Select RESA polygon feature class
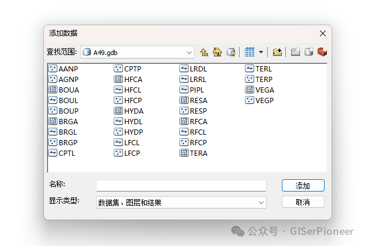This screenshot has height=246, width=365. 194,101
